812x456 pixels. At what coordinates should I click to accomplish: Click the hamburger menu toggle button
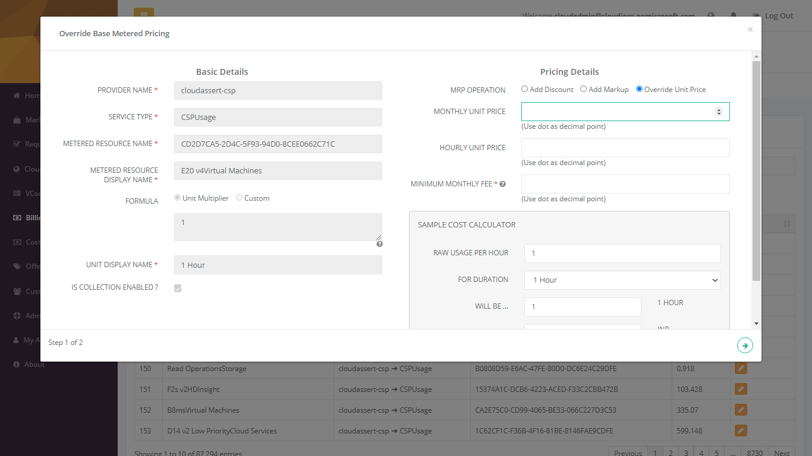tap(143, 13)
